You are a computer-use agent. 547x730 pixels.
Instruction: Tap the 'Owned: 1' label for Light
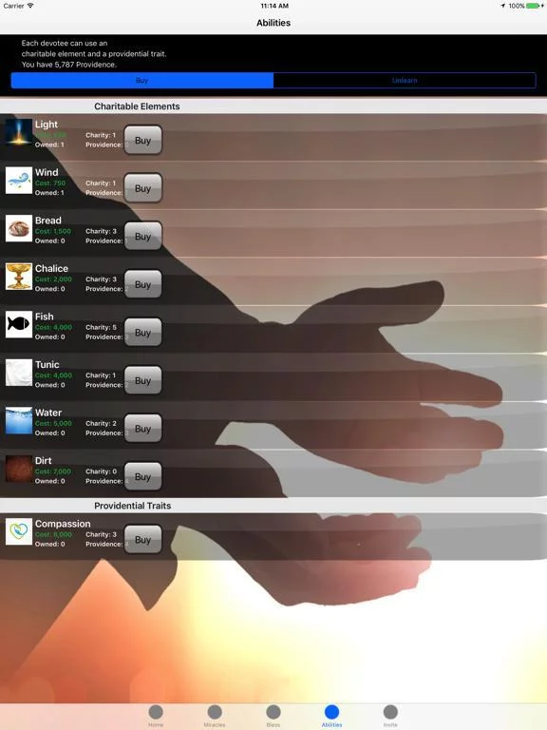(49, 144)
